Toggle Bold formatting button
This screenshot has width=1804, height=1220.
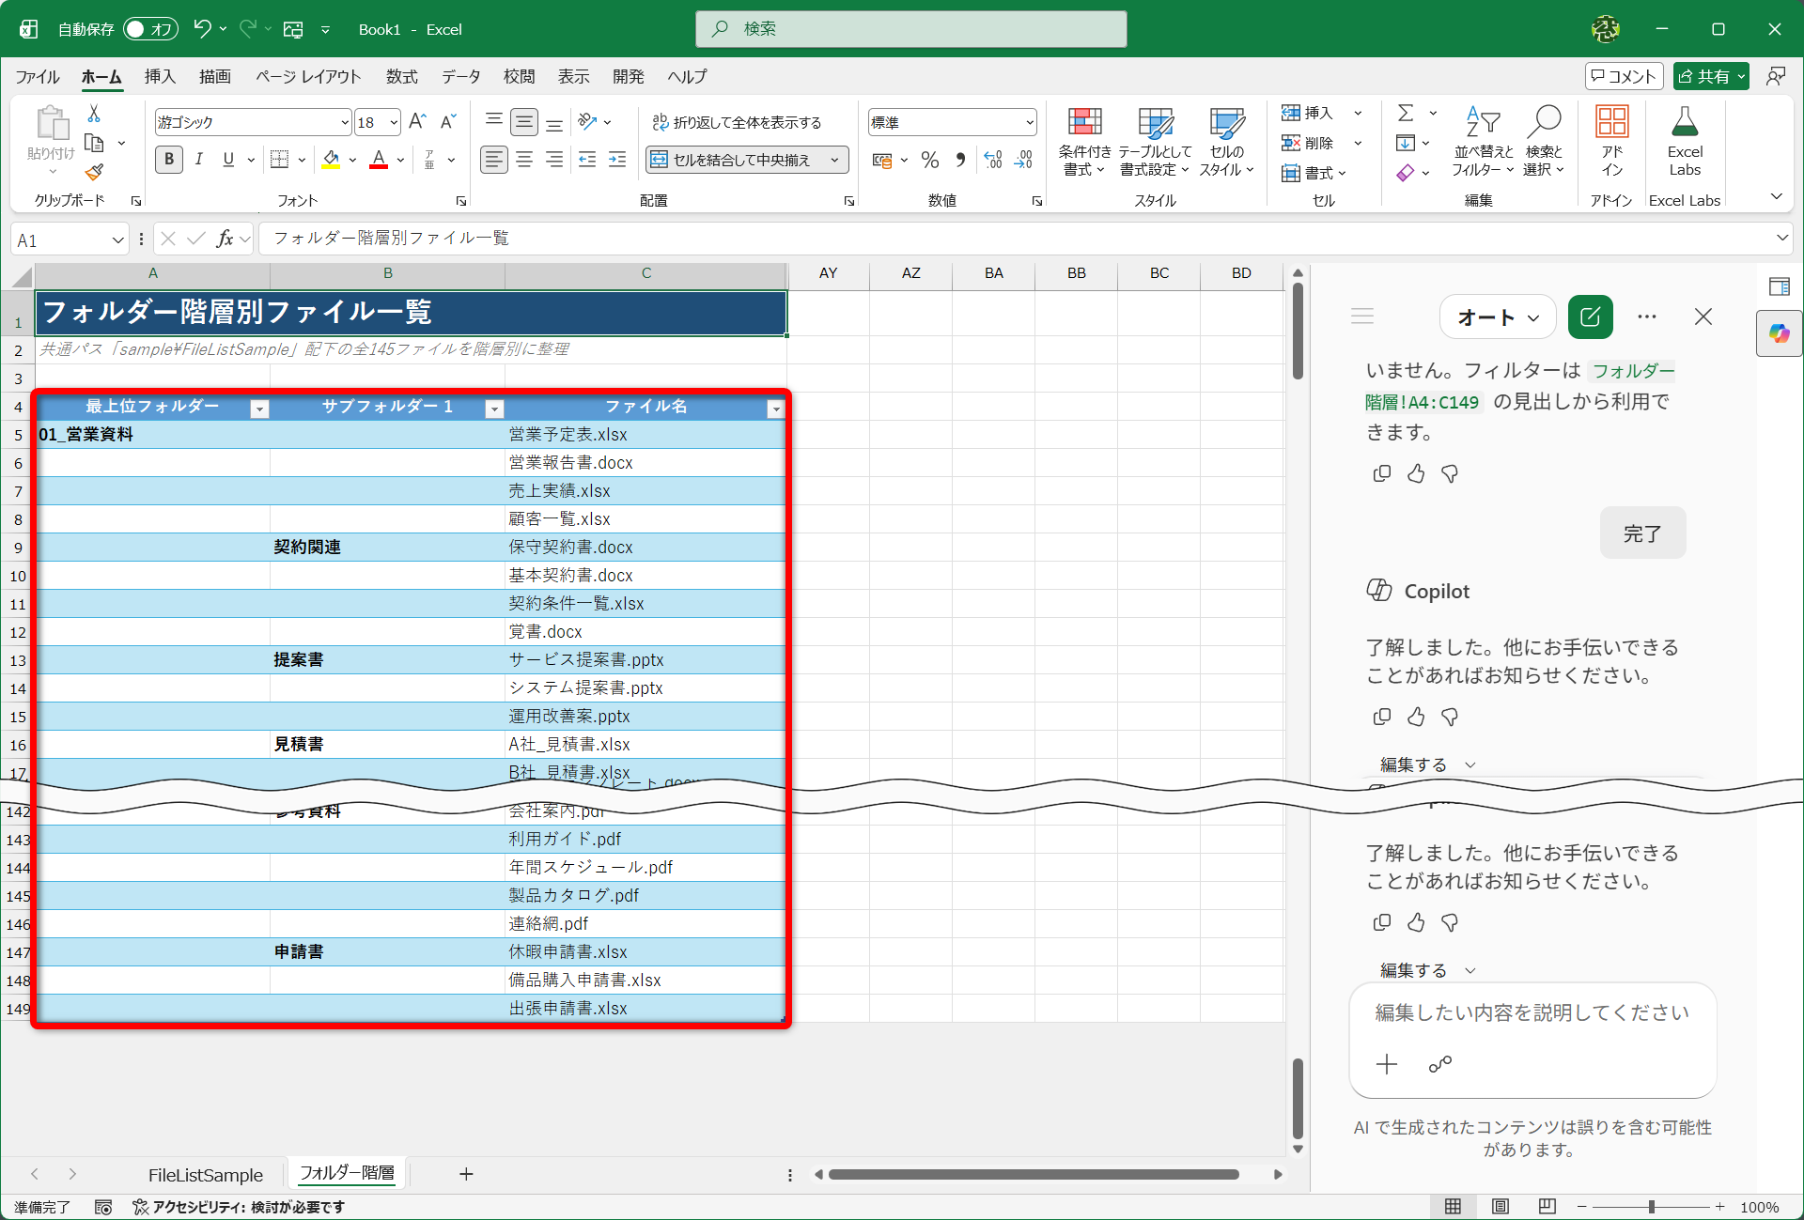(169, 160)
